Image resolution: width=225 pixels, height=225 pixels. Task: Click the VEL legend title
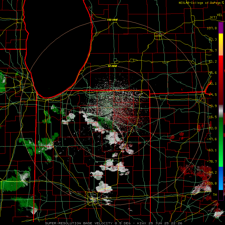pyautogui.click(x=220, y=15)
